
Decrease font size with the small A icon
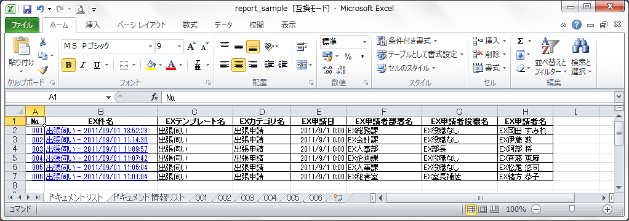(204, 47)
